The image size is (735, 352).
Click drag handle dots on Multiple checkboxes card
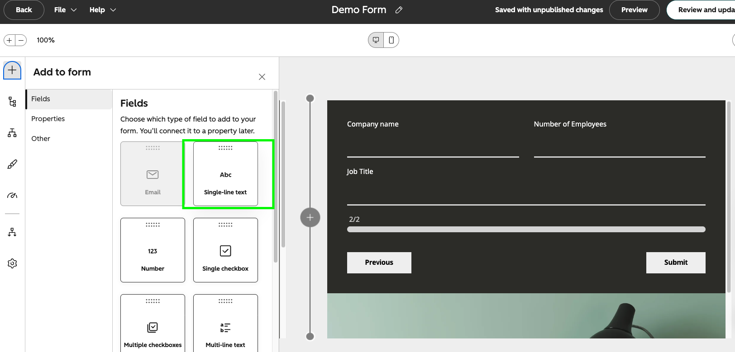[153, 301]
